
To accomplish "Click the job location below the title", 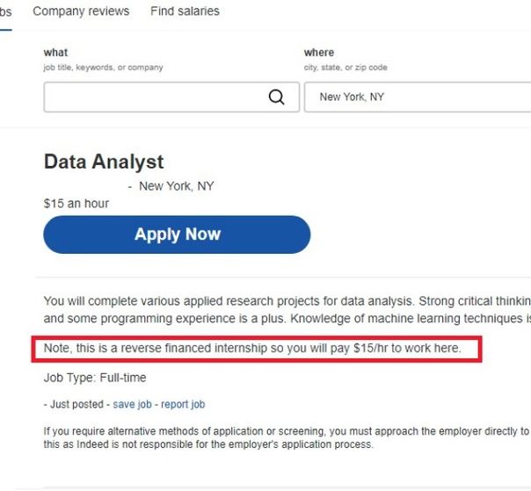I will pos(176,186).
